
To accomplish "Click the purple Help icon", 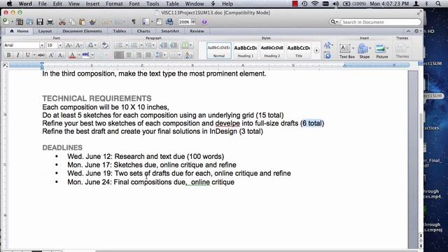I will (204, 22).
